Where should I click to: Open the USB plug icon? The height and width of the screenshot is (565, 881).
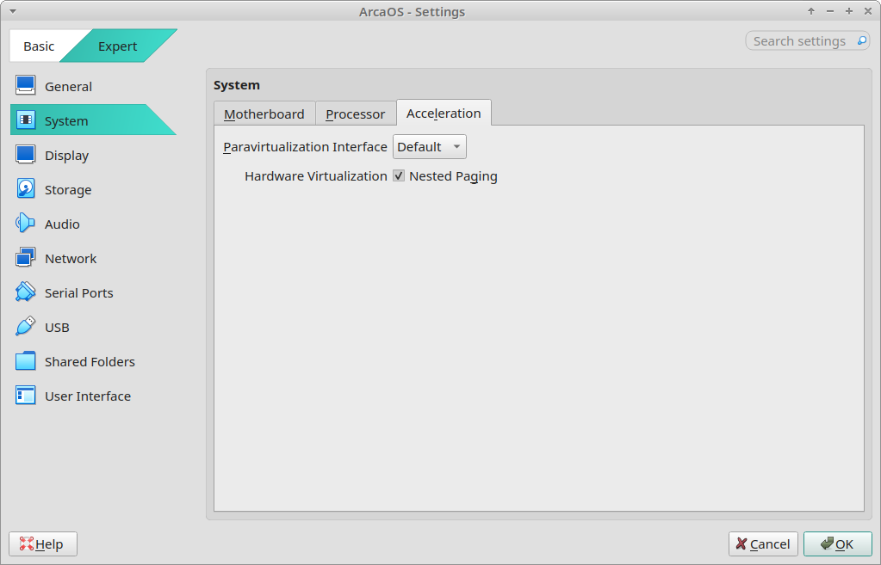click(x=25, y=327)
